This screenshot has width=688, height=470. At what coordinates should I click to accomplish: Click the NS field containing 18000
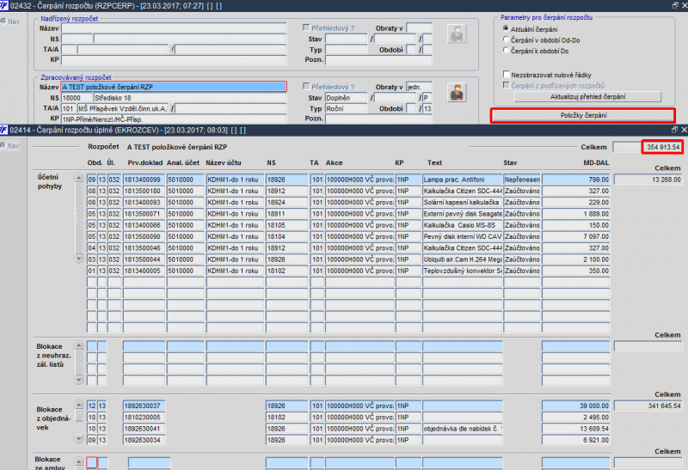click(x=77, y=98)
